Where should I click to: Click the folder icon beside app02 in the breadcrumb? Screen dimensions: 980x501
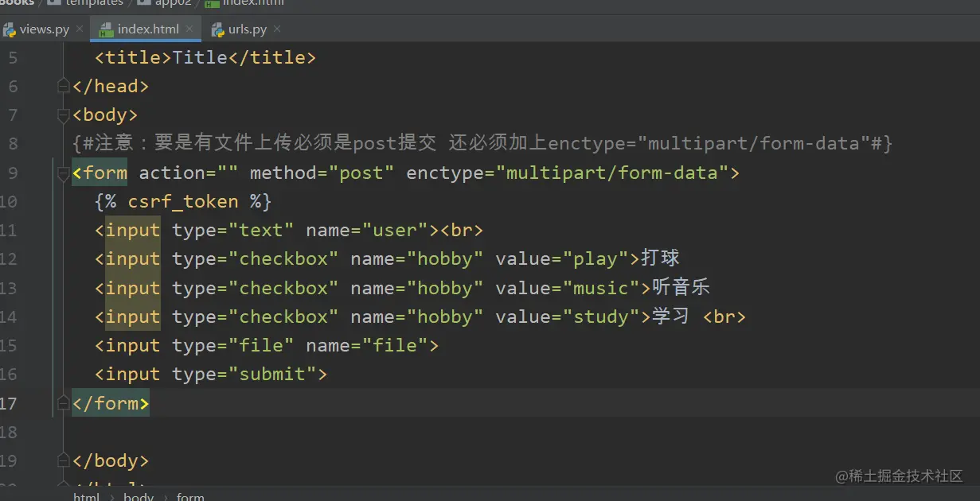click(x=143, y=2)
